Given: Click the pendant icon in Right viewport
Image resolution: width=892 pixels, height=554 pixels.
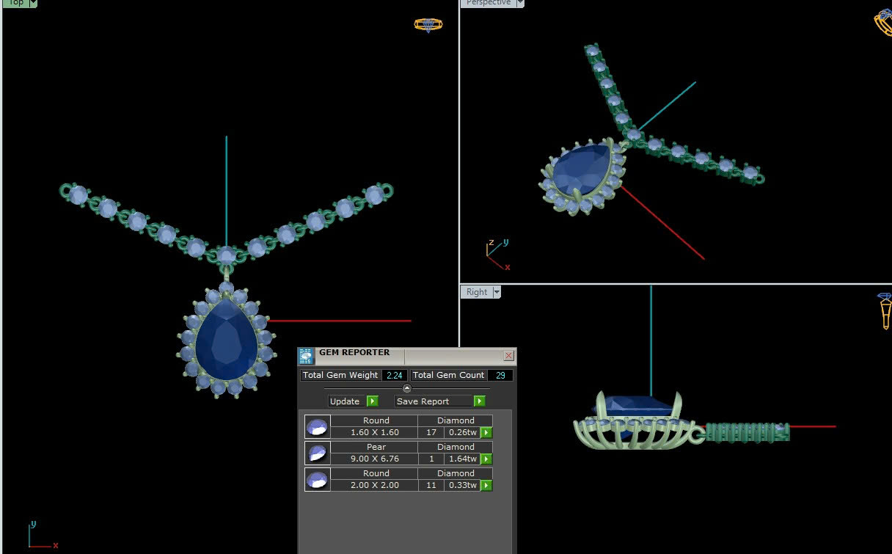Looking at the screenshot, I should tap(885, 310).
